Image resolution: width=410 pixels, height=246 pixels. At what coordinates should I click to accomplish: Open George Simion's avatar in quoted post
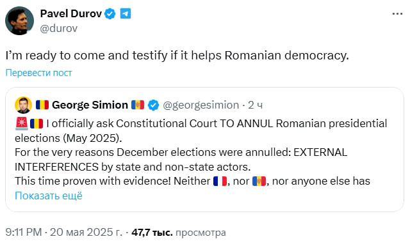pos(23,105)
